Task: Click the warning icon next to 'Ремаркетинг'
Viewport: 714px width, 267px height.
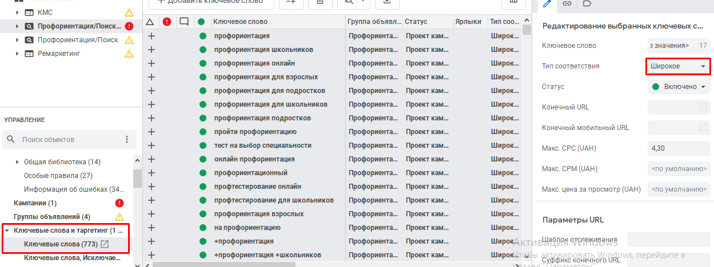Action: point(129,54)
